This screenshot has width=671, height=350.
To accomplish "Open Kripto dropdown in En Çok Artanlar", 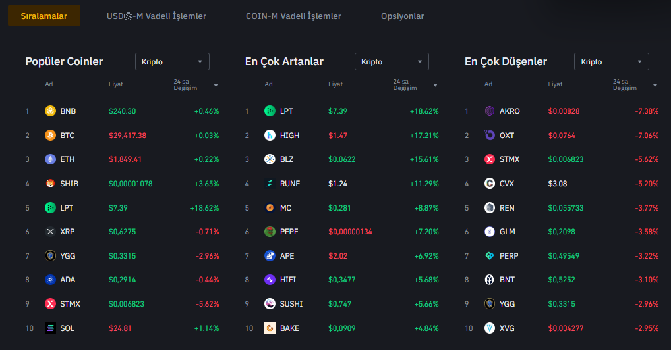I will pyautogui.click(x=392, y=62).
